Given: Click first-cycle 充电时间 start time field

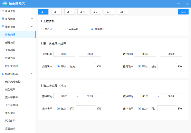Looking at the screenshot, I should click(64, 54).
